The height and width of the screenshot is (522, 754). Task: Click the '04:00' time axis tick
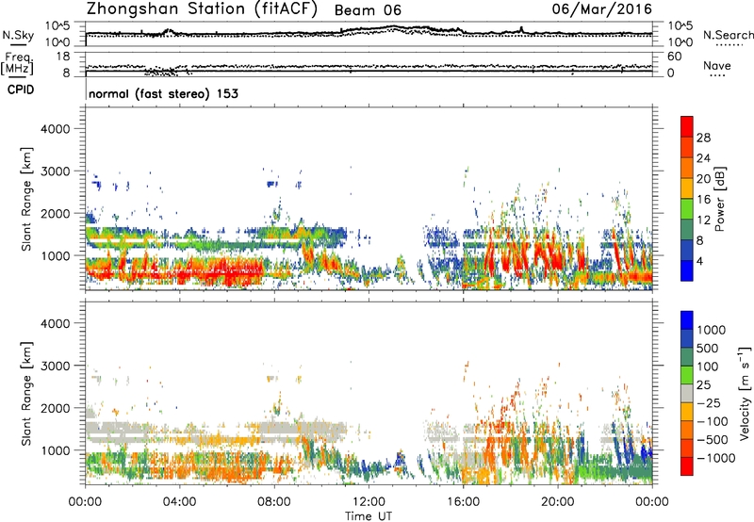click(179, 502)
